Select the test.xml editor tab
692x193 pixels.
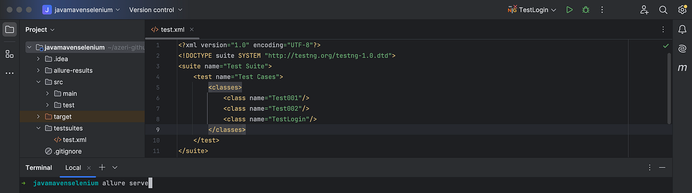(x=172, y=30)
